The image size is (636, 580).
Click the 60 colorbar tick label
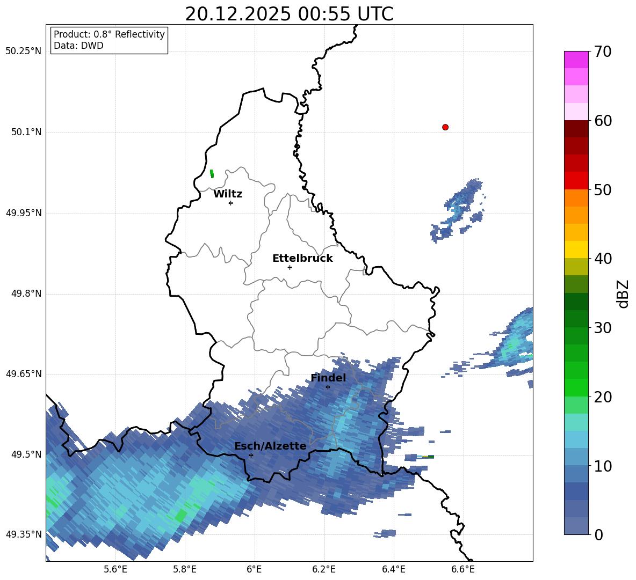603,121
